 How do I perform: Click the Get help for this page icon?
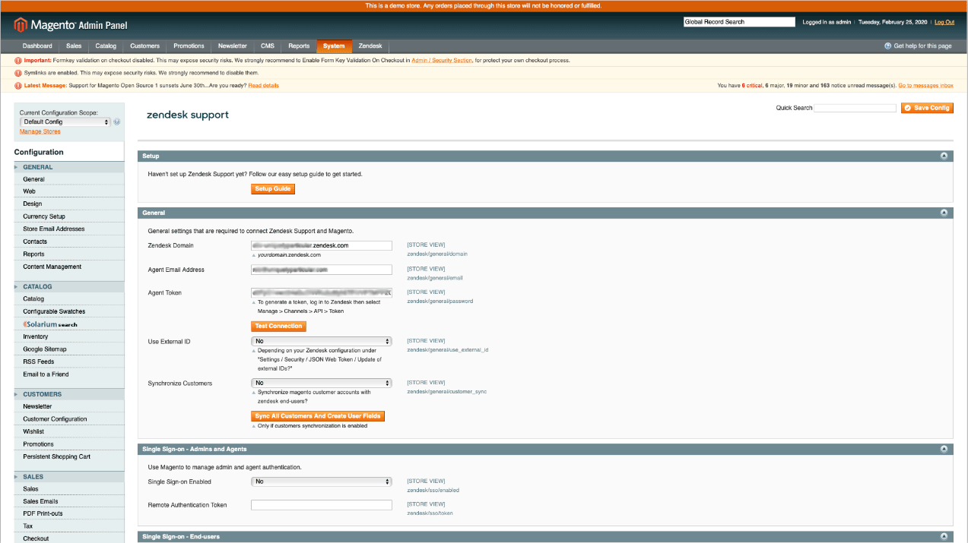point(887,46)
